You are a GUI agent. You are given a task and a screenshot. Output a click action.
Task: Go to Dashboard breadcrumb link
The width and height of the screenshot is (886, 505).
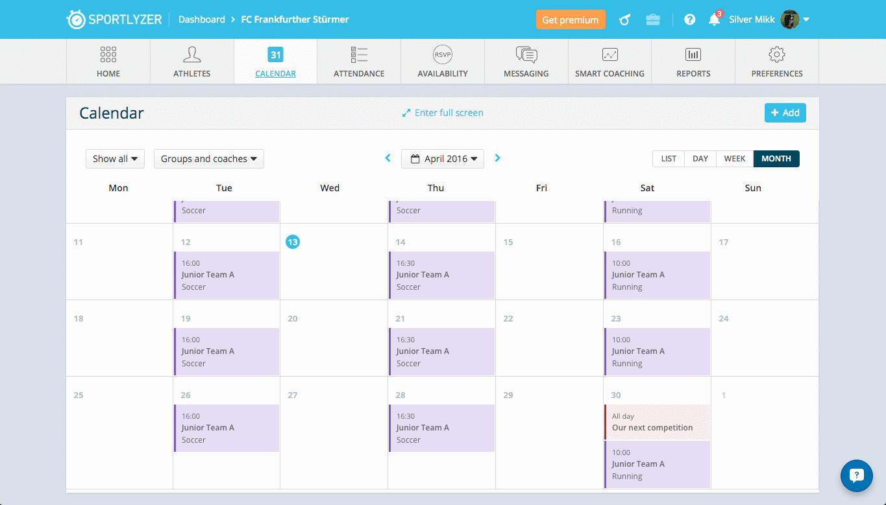click(x=202, y=19)
